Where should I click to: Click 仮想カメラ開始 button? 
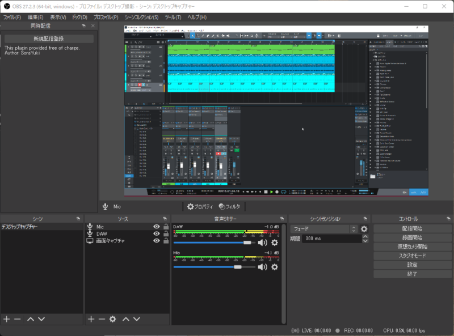412,246
